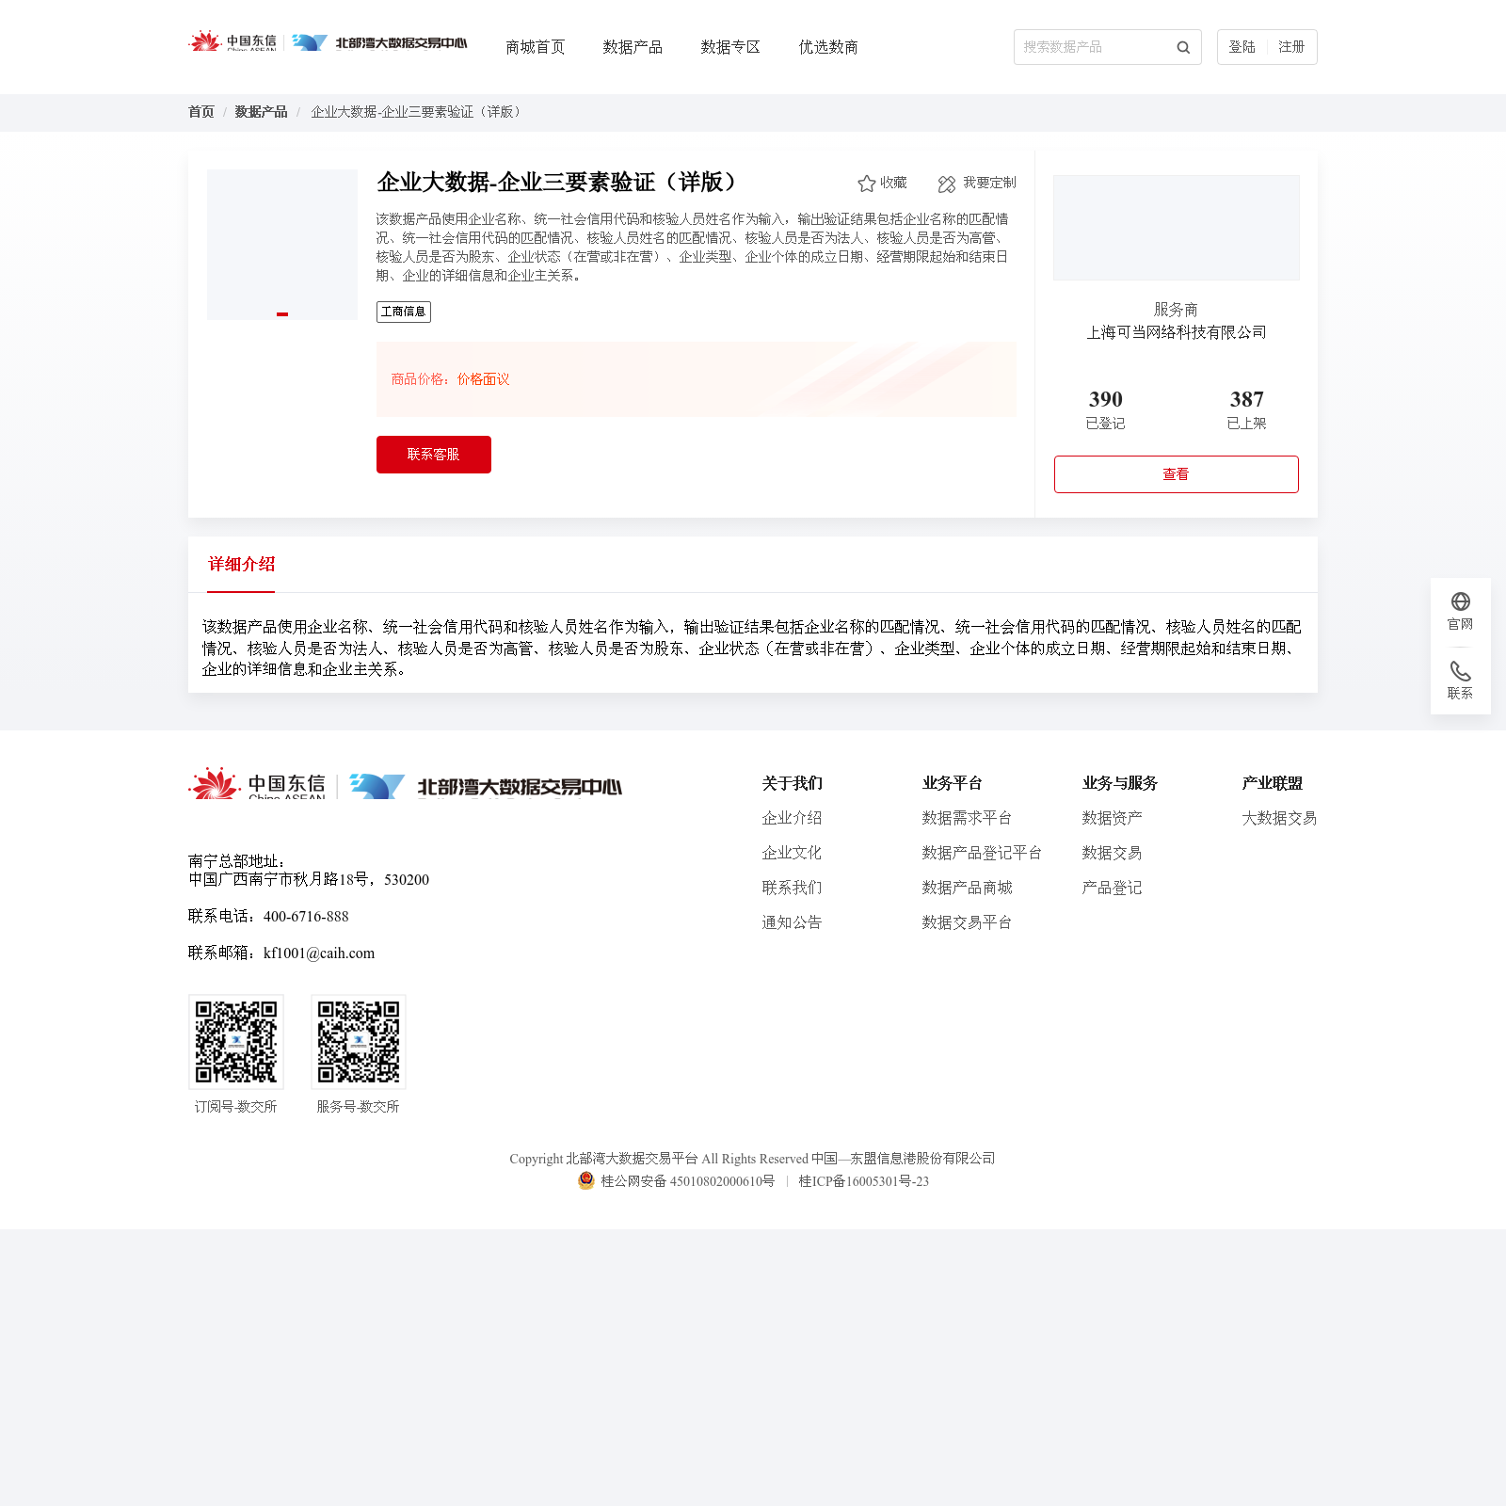
Task: Open footer 数据产品登记平台 link
Action: click(x=983, y=853)
